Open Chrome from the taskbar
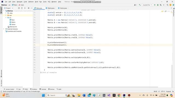 coord(119,95)
